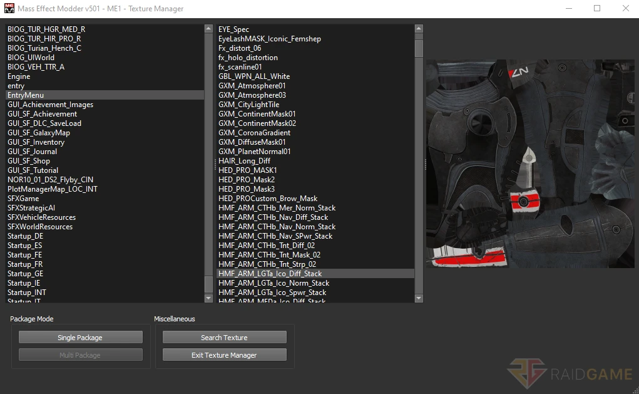Select the lowercase entry package

[105, 86]
